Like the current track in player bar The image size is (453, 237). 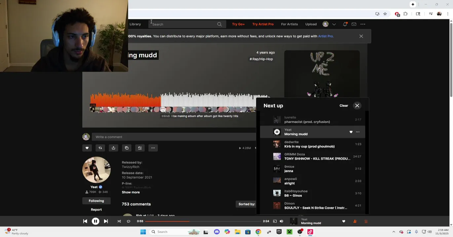click(344, 221)
